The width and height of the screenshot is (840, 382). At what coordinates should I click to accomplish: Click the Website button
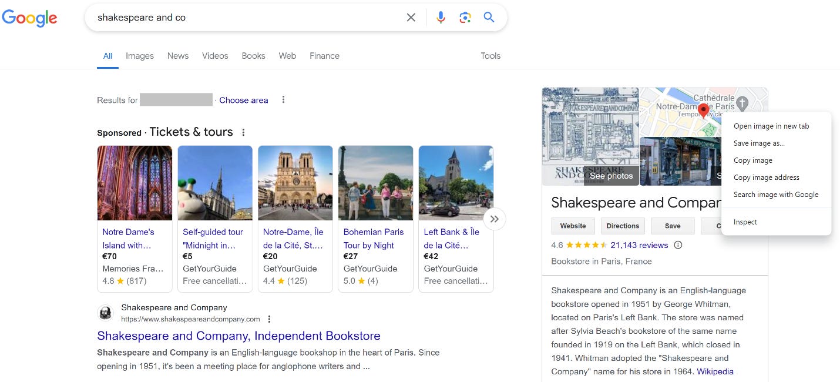coord(573,226)
